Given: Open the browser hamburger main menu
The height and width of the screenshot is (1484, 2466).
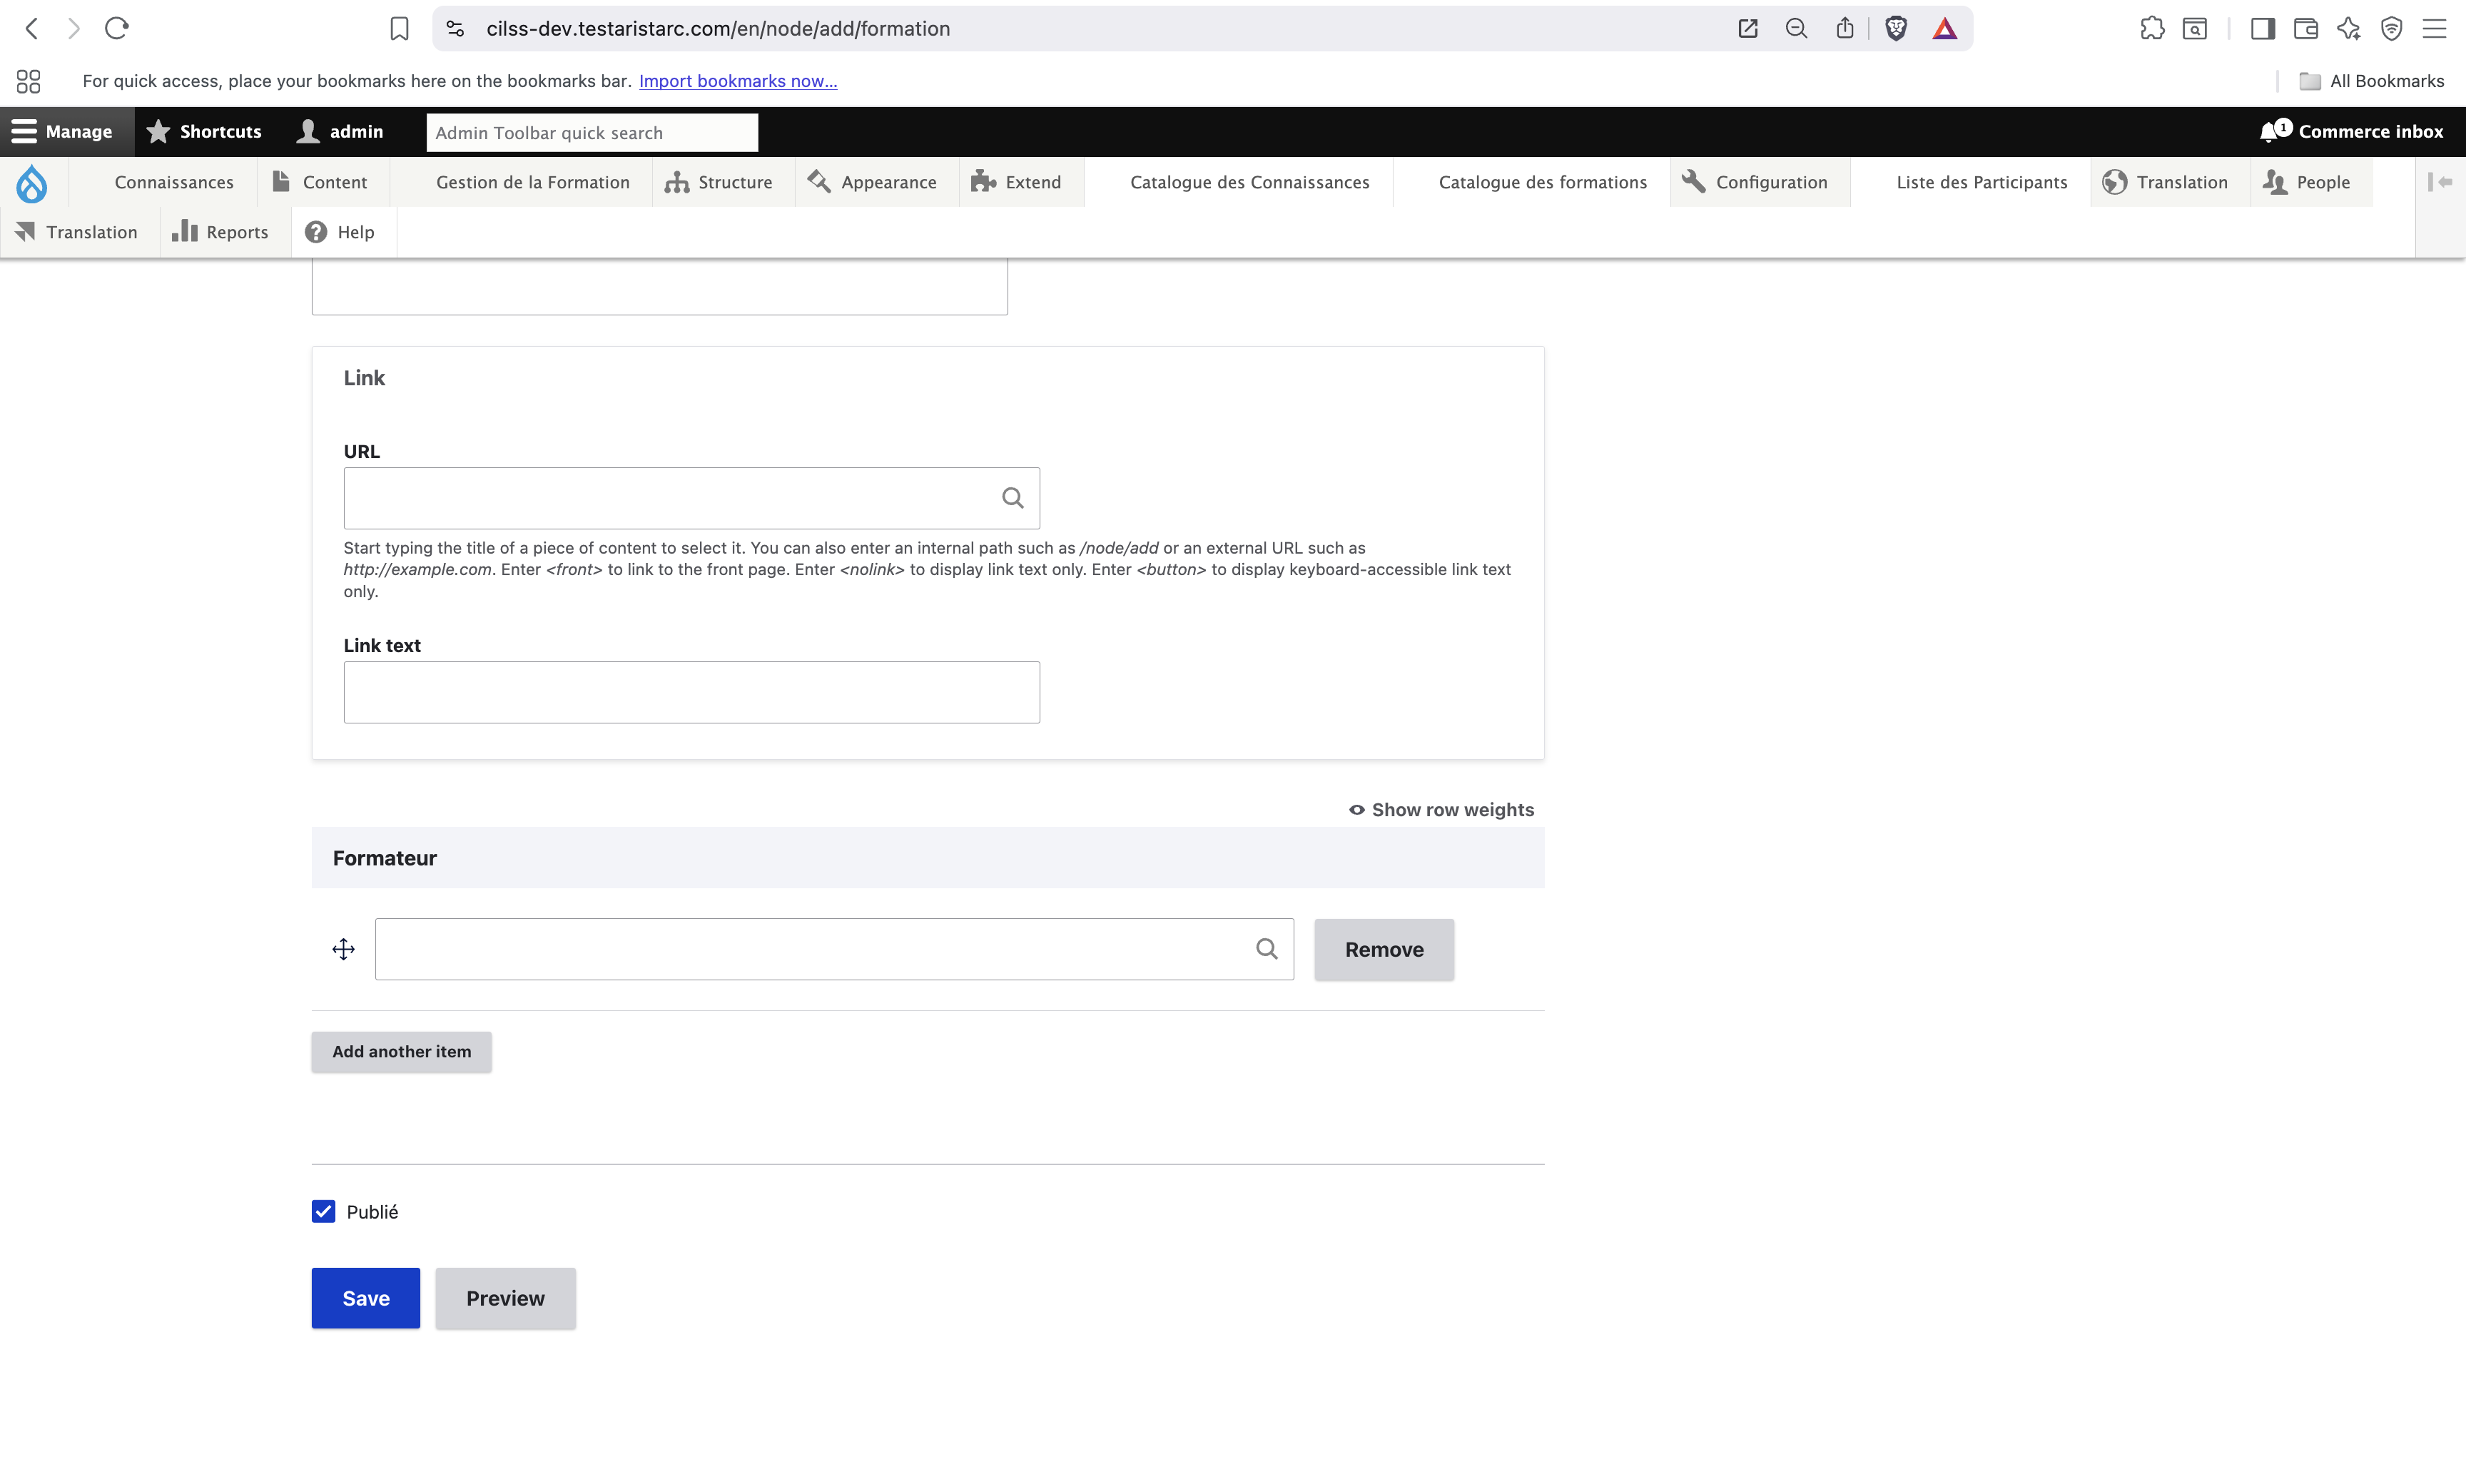Looking at the screenshot, I should coord(2434,29).
